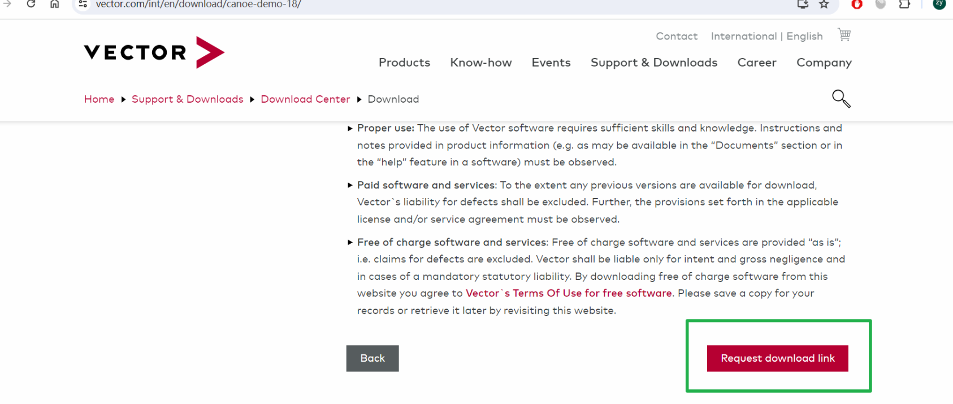This screenshot has width=953, height=404.
Task: Open the Events menu
Action: point(551,63)
